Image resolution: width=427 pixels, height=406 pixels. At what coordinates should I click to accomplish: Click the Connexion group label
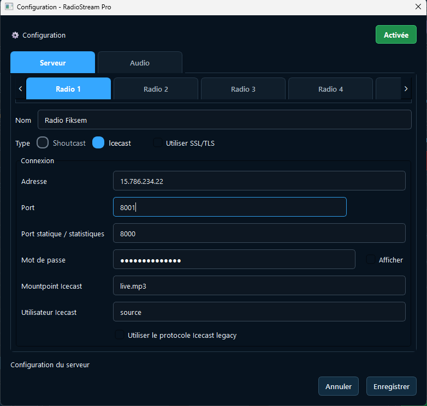[x=38, y=161]
